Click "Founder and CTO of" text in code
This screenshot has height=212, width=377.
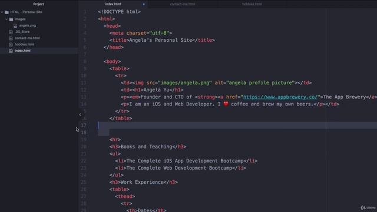pos(166,97)
